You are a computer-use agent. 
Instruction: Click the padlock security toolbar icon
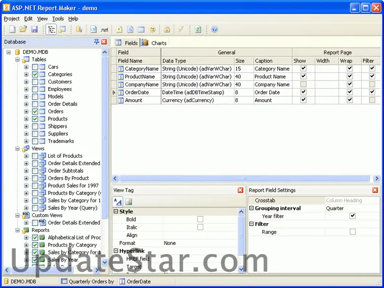tap(167, 29)
